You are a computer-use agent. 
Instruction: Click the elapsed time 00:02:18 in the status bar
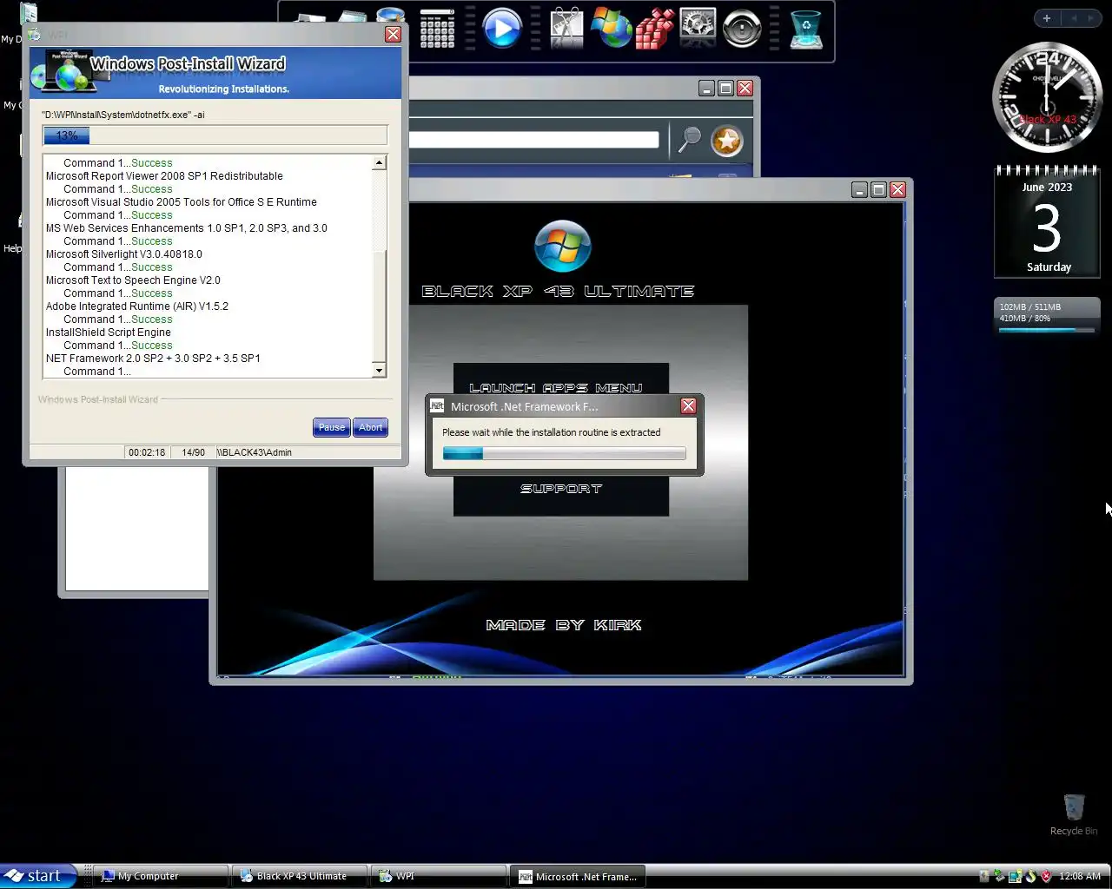point(147,452)
